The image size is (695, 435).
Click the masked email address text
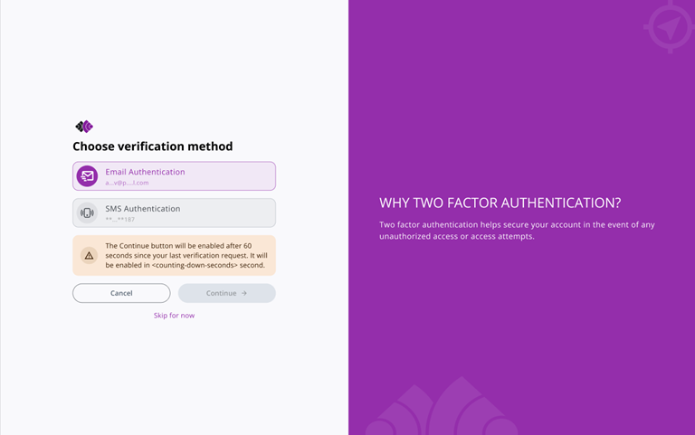(x=127, y=183)
